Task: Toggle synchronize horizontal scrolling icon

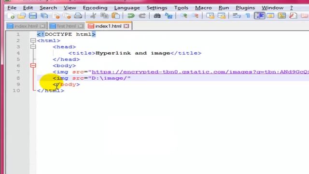Action: [222, 15]
